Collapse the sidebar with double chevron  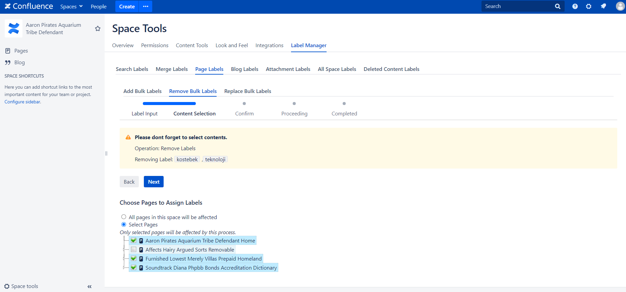coord(90,287)
